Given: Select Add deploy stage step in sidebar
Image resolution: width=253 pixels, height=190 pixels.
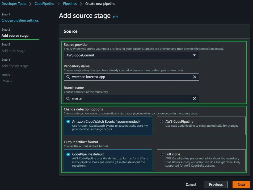Looking at the screenshot, I should 15,66.
